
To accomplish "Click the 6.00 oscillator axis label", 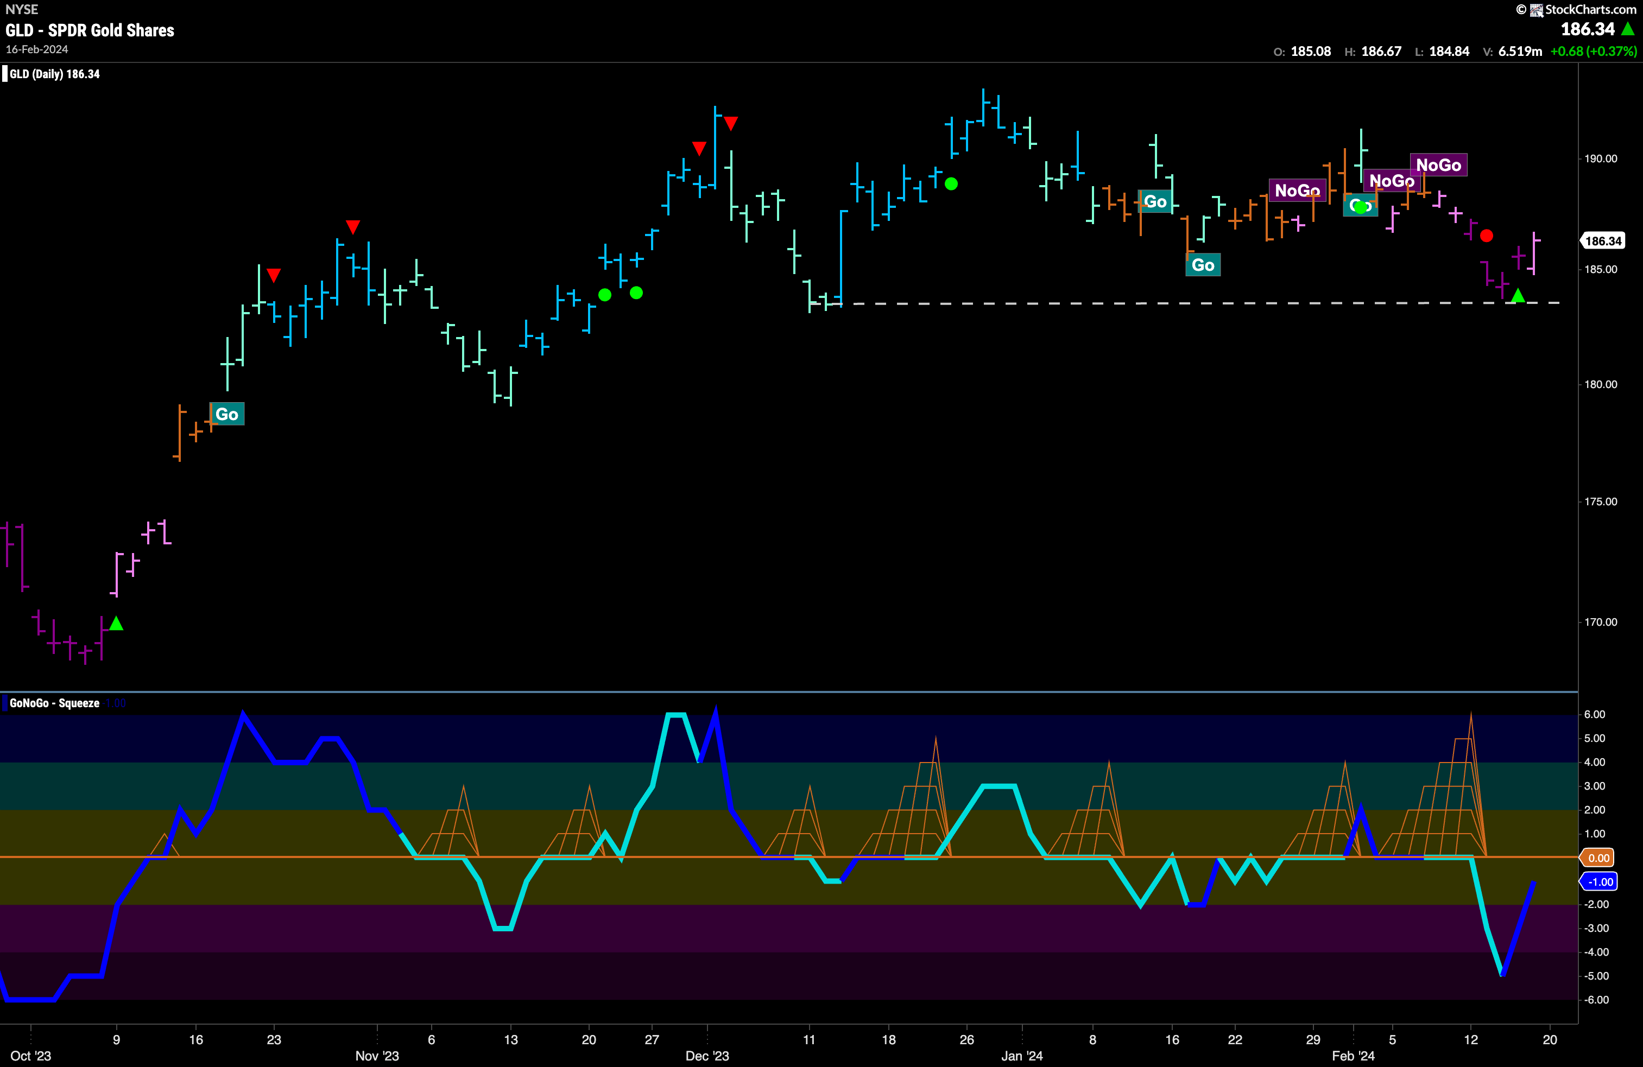I will (1595, 714).
